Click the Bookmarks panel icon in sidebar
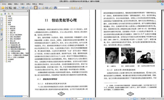The height and width of the screenshot is (100, 164). [x=2, y=14]
